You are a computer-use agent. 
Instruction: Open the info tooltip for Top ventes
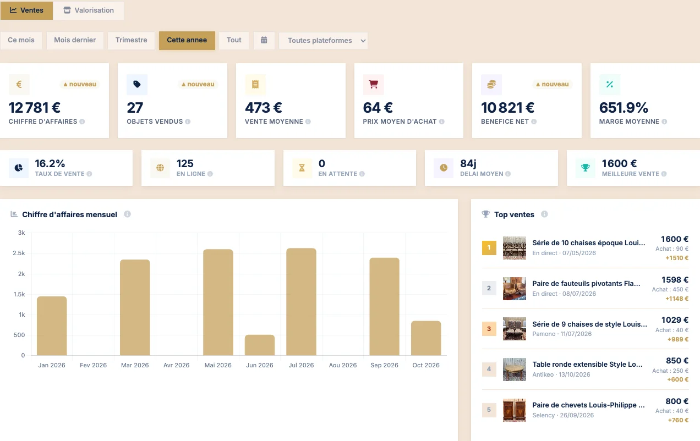[544, 214]
